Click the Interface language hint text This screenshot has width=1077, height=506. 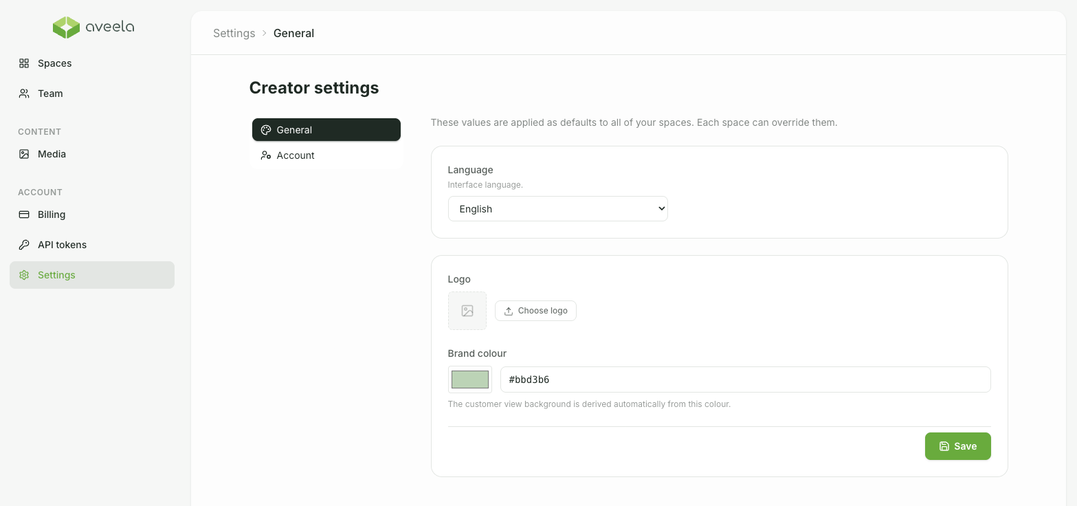[x=485, y=185]
